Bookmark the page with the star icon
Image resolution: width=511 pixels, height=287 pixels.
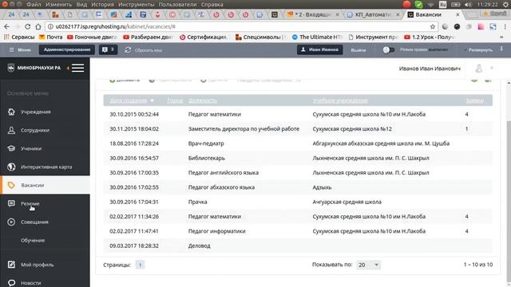pos(433,26)
